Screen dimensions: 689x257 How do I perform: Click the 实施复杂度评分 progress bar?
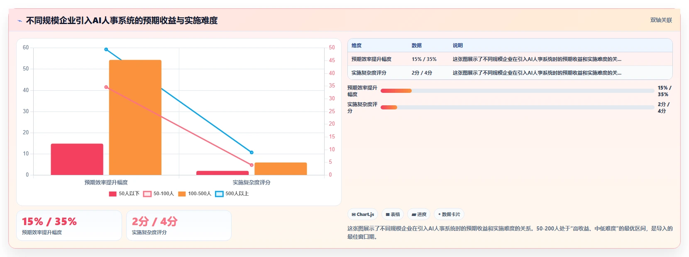(517, 107)
